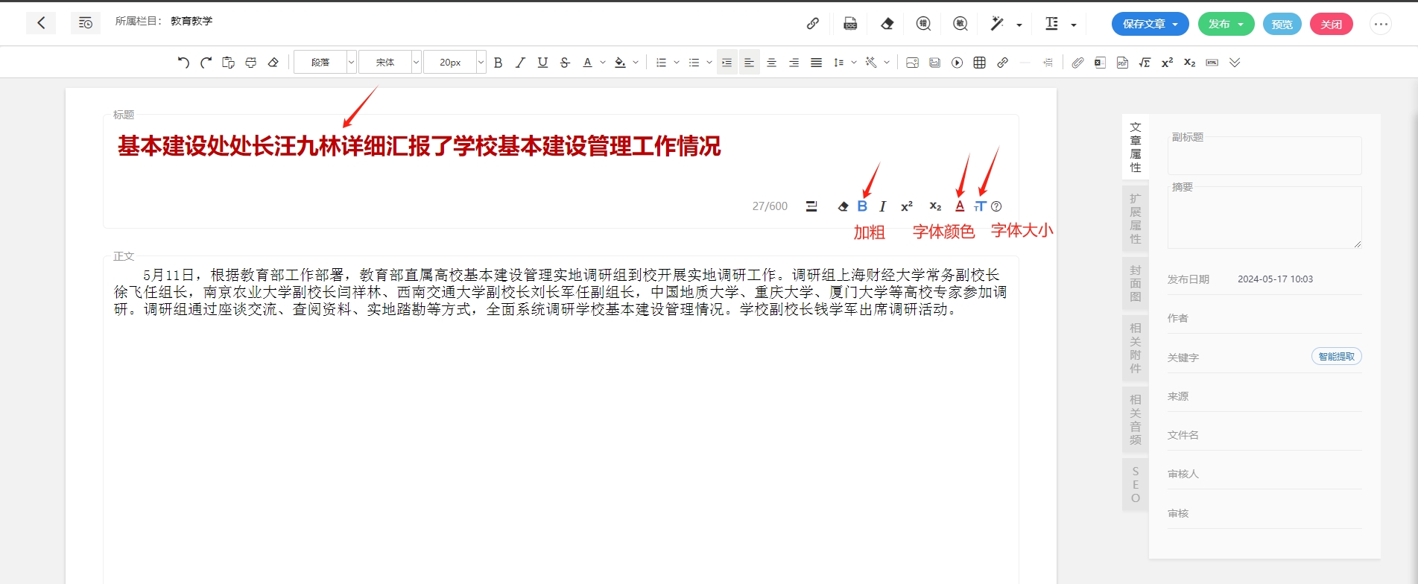Open the 段落 paragraph style dropdown
Viewport: 1418px width, 584px height.
325,63
